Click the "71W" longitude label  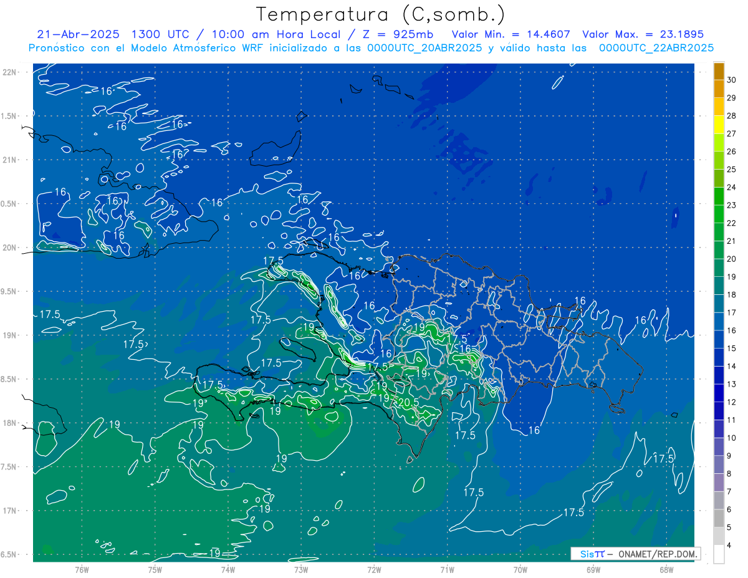click(448, 569)
